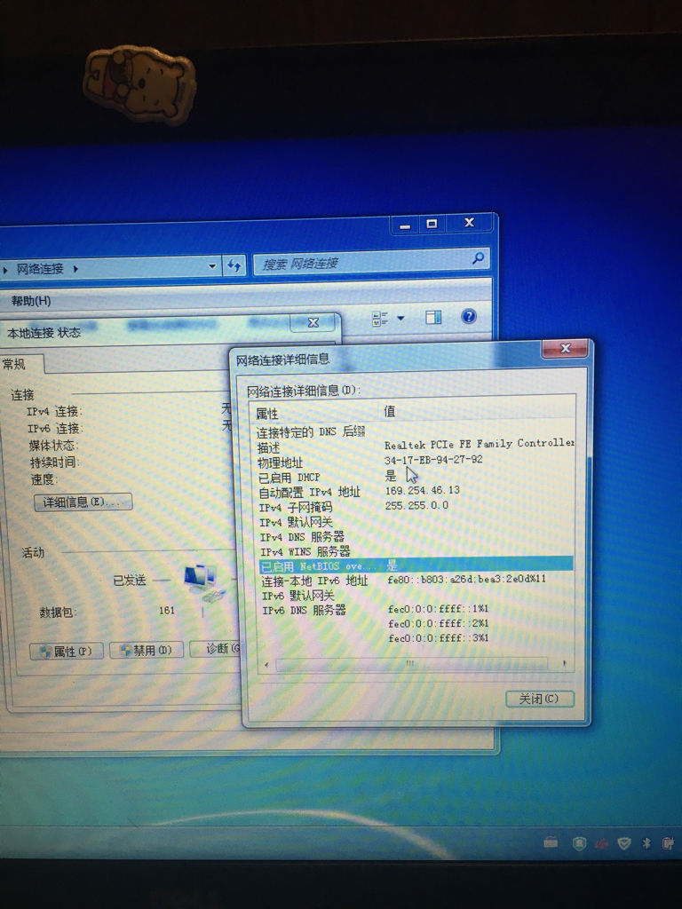The image size is (682, 909).
Task: Select the 描述 row
Action: coord(416,447)
